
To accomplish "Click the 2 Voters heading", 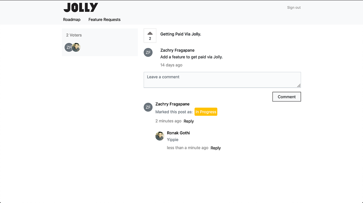I will (74, 35).
